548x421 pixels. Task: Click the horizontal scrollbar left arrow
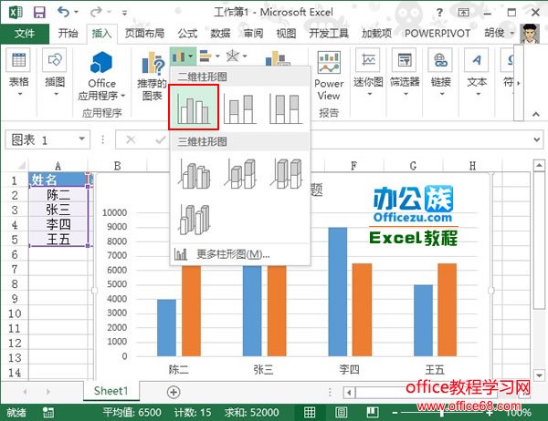tap(349, 393)
